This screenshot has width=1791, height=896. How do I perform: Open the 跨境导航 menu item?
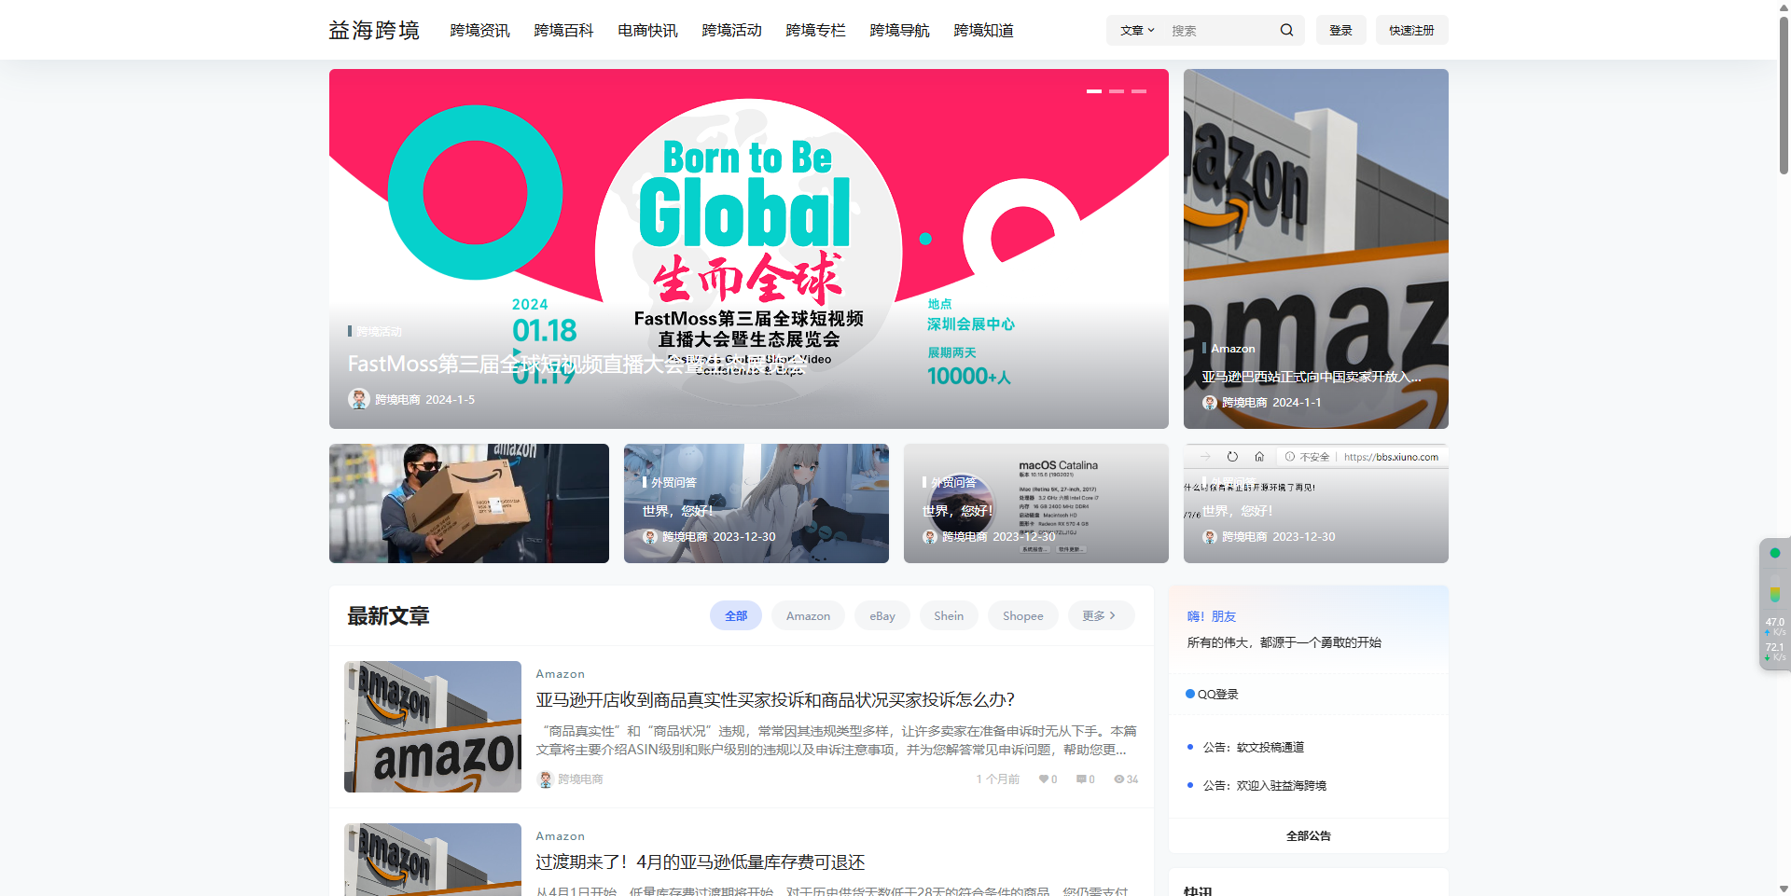(x=899, y=30)
